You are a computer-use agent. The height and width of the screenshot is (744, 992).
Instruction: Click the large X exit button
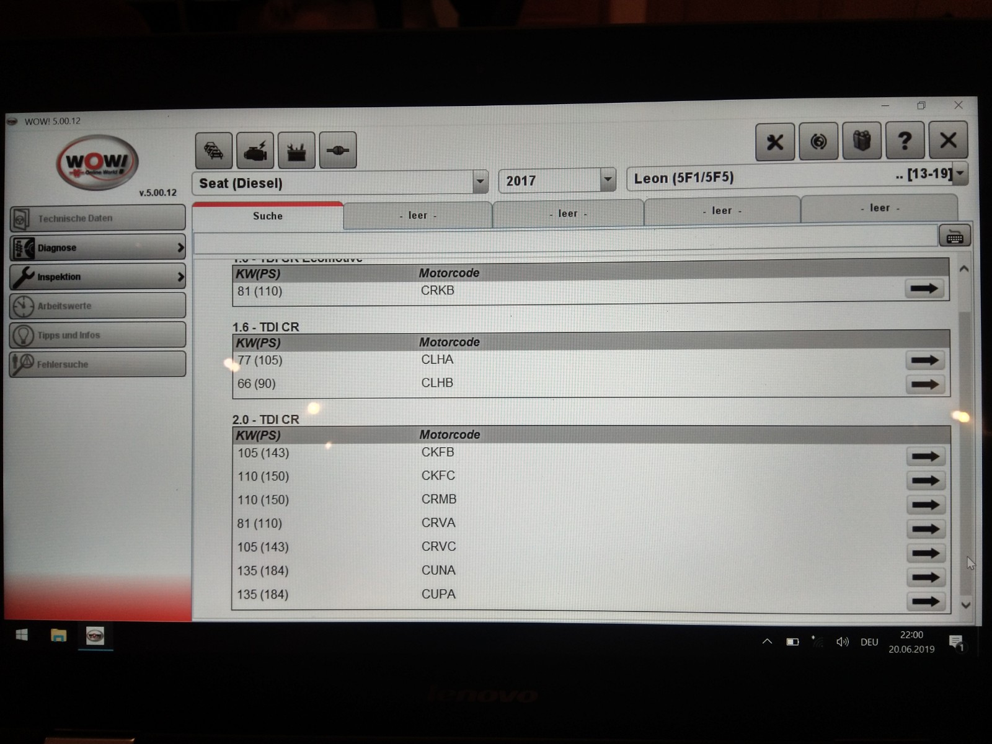949,140
